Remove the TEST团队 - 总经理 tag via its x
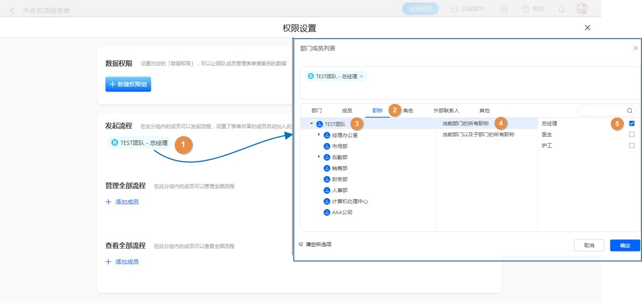 click(x=361, y=76)
